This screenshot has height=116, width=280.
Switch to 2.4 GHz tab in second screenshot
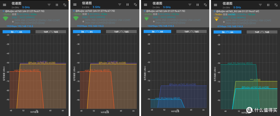[86, 7]
